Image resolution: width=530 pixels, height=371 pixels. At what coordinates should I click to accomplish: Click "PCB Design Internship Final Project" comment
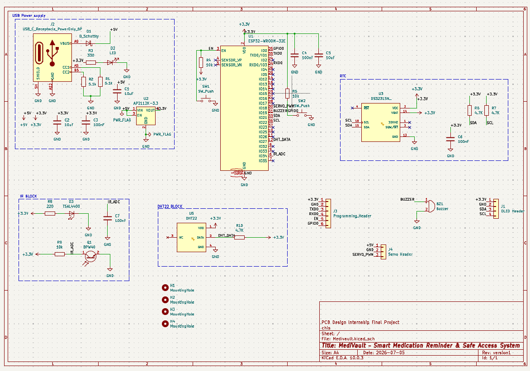pos(360,322)
